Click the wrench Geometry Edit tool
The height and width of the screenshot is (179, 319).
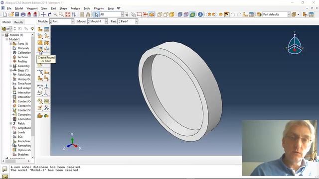point(46,108)
